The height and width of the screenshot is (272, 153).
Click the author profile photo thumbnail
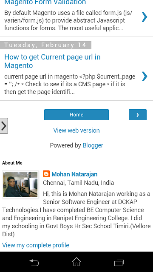(20, 184)
